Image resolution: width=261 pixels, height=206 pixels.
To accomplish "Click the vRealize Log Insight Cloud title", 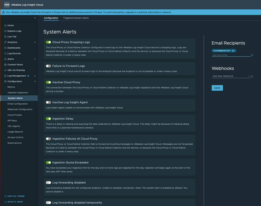I will click(x=27, y=5).
